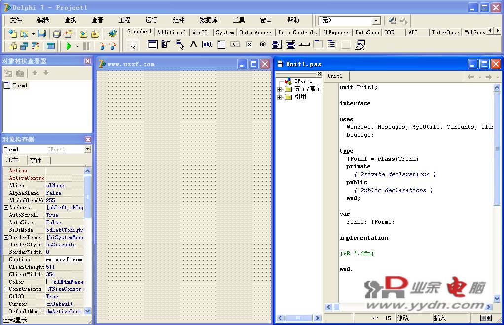Select the Button component (OK) icon
This screenshot has width=504, height=325.
click(x=235, y=44)
